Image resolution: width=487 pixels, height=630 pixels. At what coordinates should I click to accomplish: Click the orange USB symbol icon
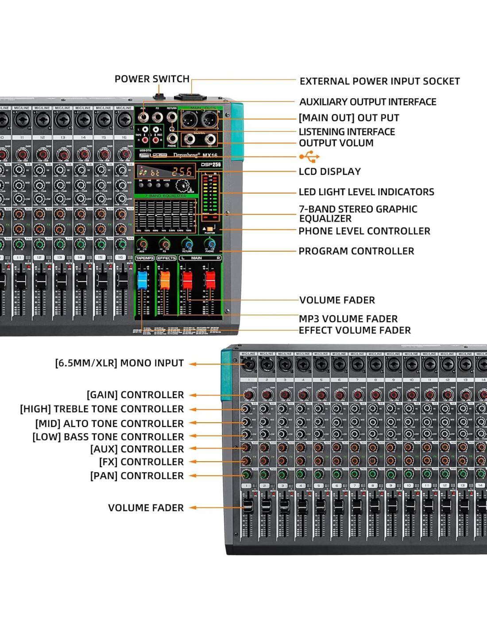tap(309, 156)
